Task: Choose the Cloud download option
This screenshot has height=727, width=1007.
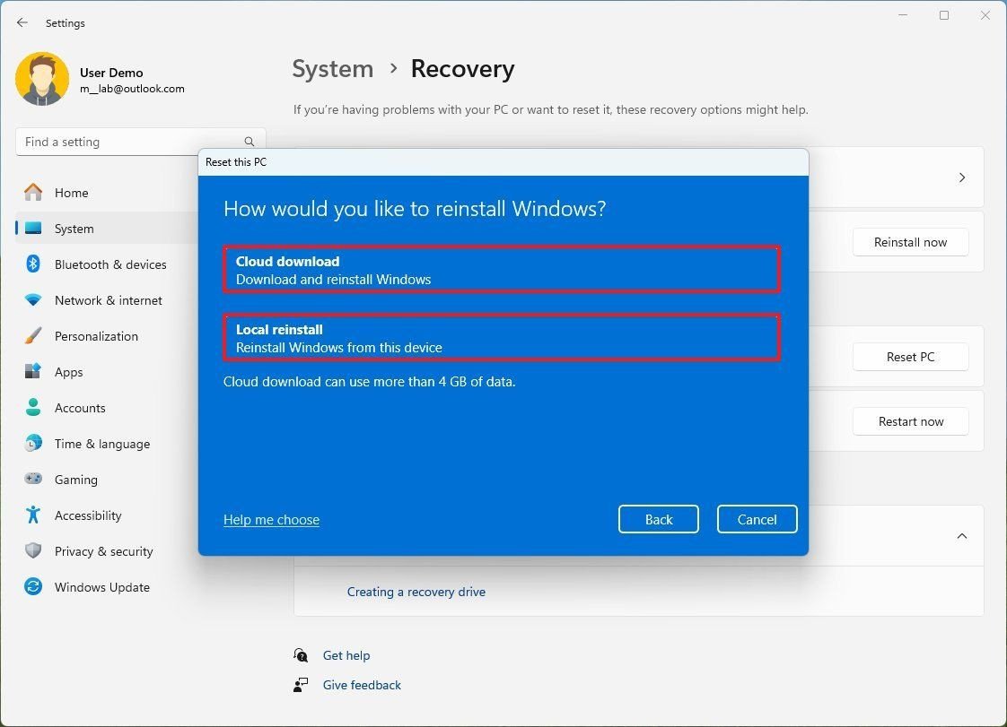Action: pos(503,269)
